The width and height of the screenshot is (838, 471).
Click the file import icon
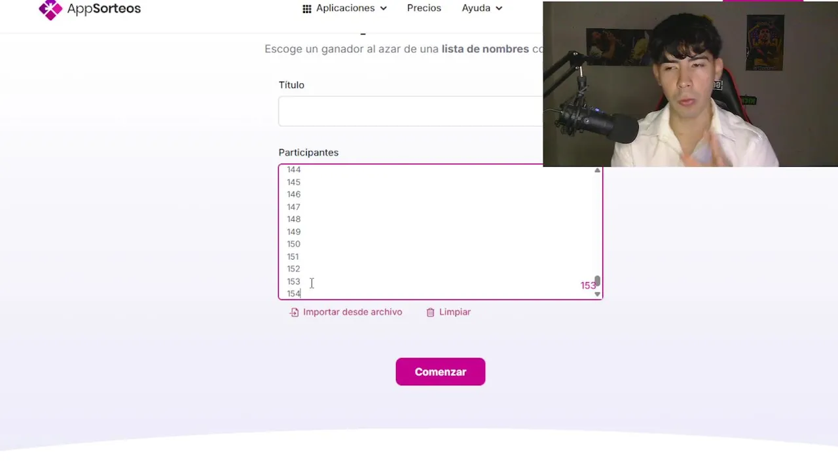(x=295, y=313)
